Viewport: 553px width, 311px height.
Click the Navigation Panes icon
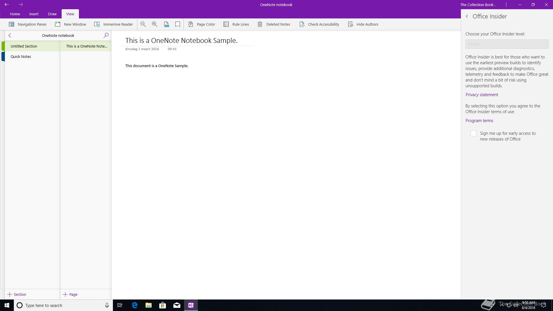(x=12, y=24)
